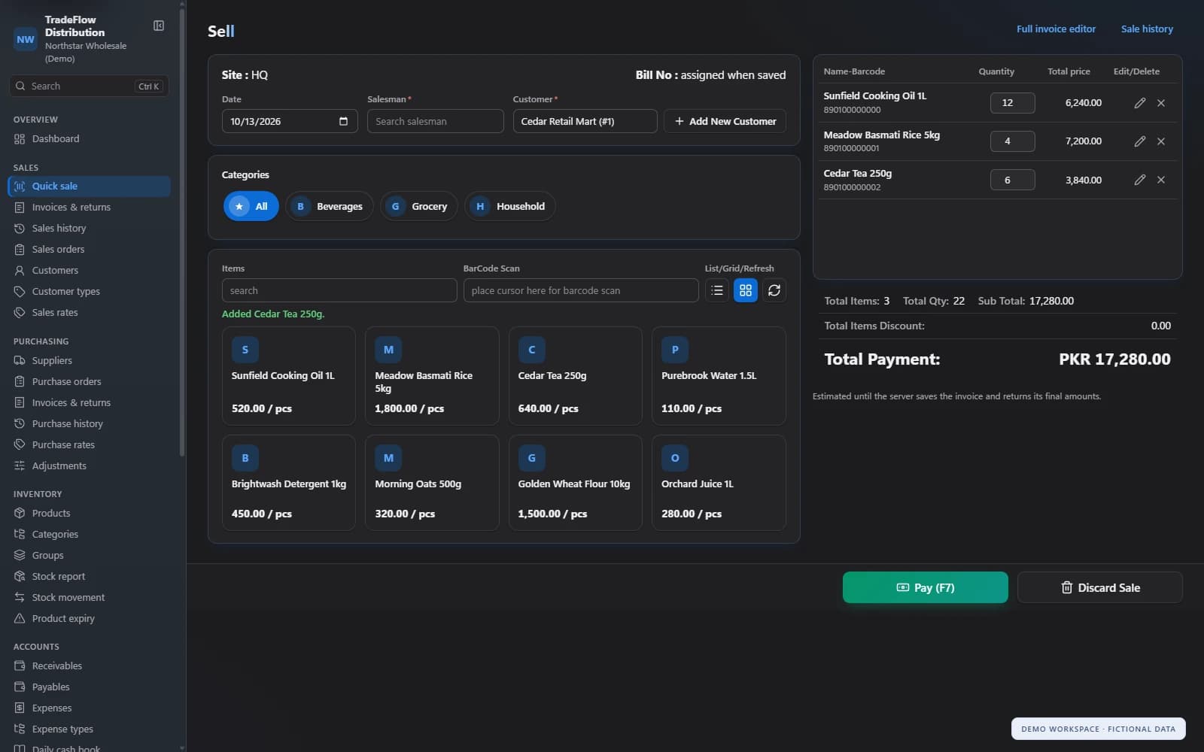
Task: Add the Golden Wheat Flour 10kg product card
Action: click(575, 483)
